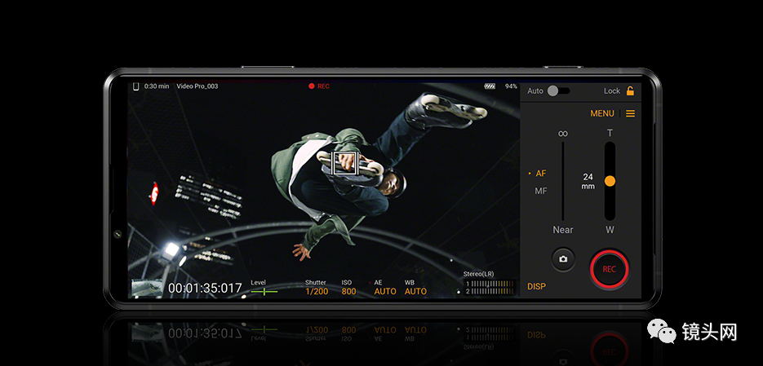Screen dimensions: 763x366
Task: Tap the red circular REC button
Action: coord(610,269)
